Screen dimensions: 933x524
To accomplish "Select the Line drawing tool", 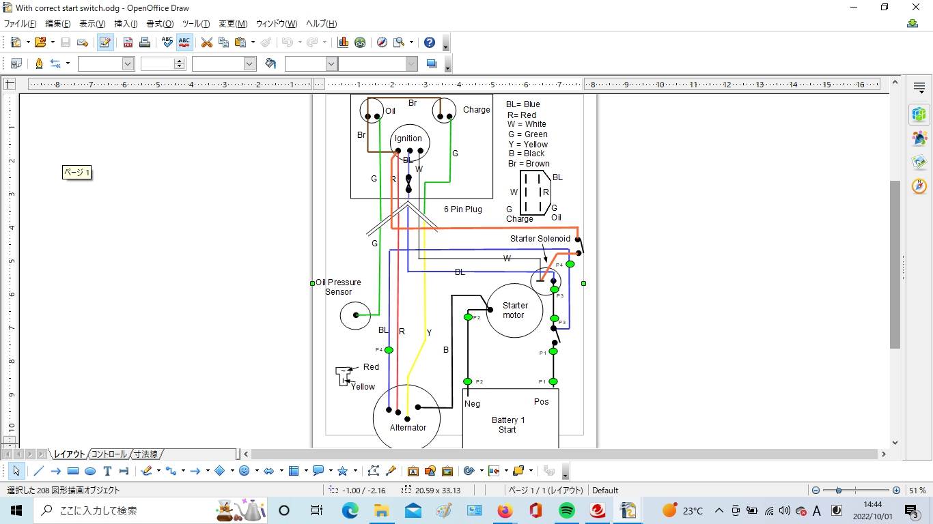I will click(x=39, y=471).
